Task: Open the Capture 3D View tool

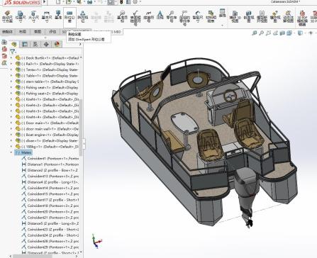Action: (x=235, y=16)
